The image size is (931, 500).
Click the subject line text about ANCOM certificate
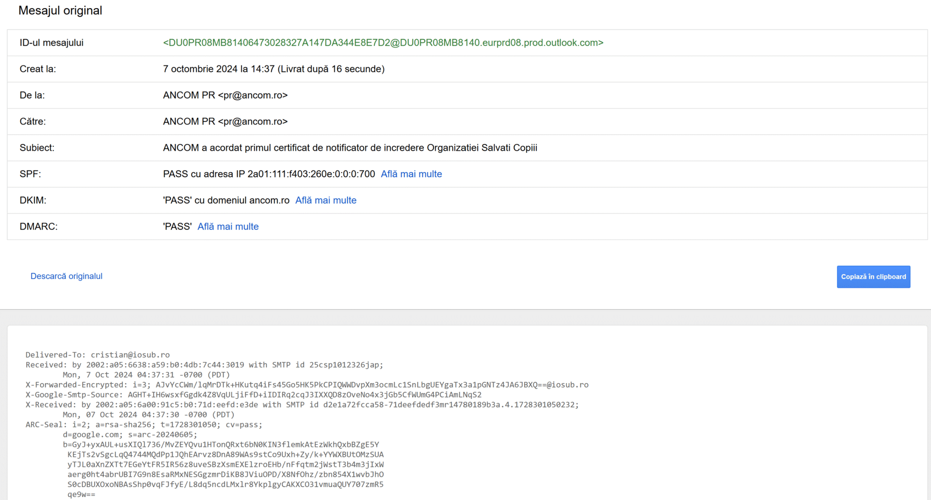pyautogui.click(x=350, y=148)
